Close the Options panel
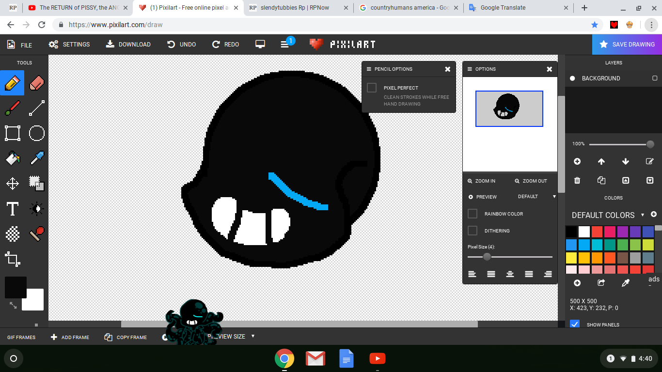This screenshot has height=372, width=662. point(550,69)
